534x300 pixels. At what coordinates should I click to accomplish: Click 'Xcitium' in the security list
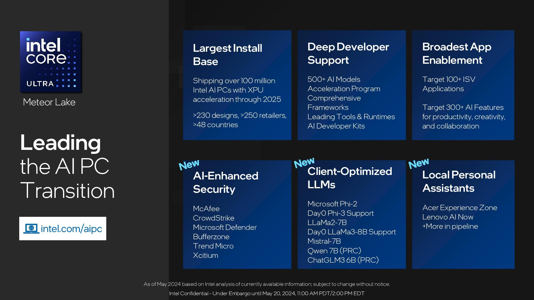click(206, 255)
